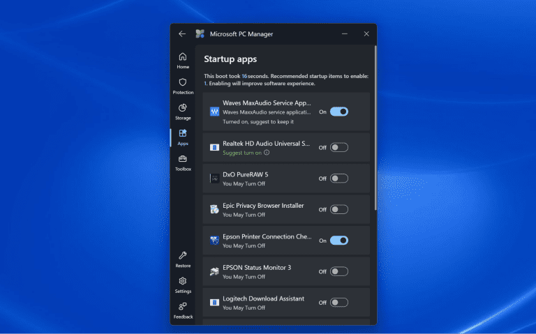Select the Apps tab in sidebar

coord(183,137)
